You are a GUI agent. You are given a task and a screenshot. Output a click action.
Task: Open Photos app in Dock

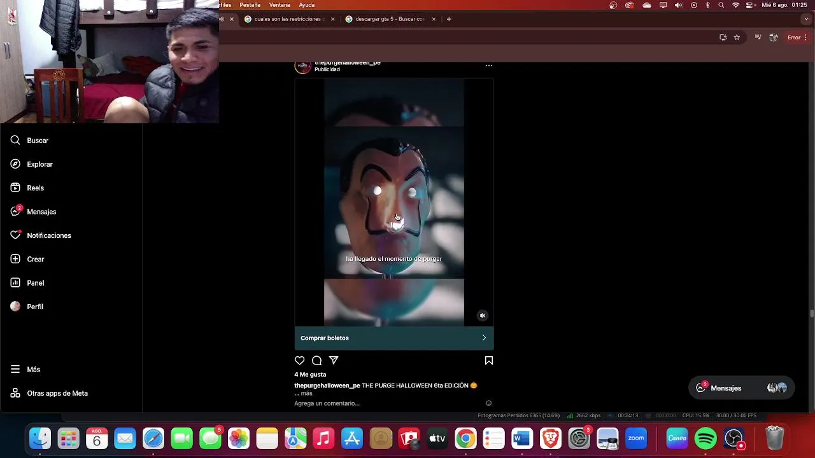[x=239, y=438]
